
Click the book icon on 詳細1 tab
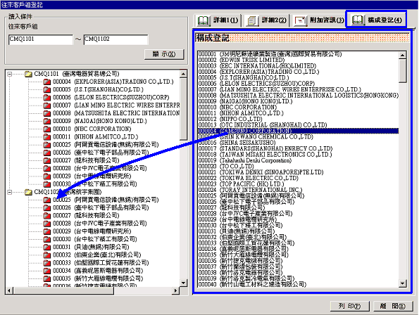(203, 20)
